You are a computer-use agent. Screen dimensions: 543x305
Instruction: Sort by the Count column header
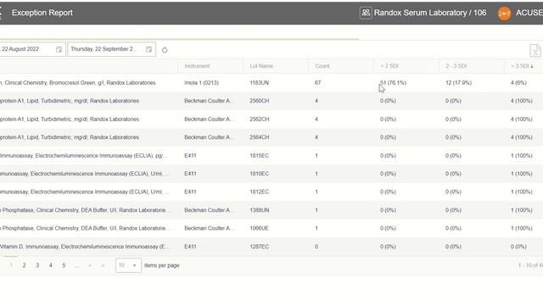coord(322,66)
